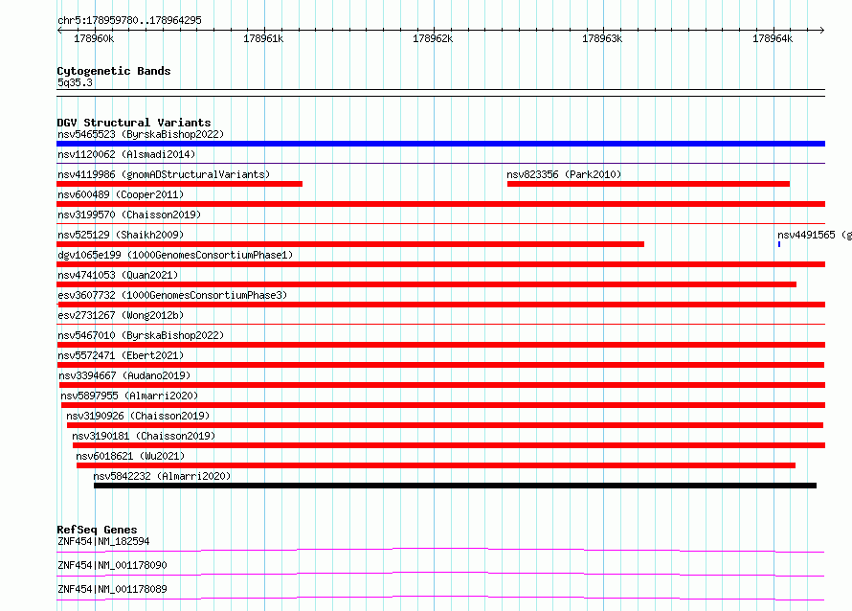Screen dimensions: 852x611
Task: Click the left scroll arrow on the ruler
Action: (59, 30)
